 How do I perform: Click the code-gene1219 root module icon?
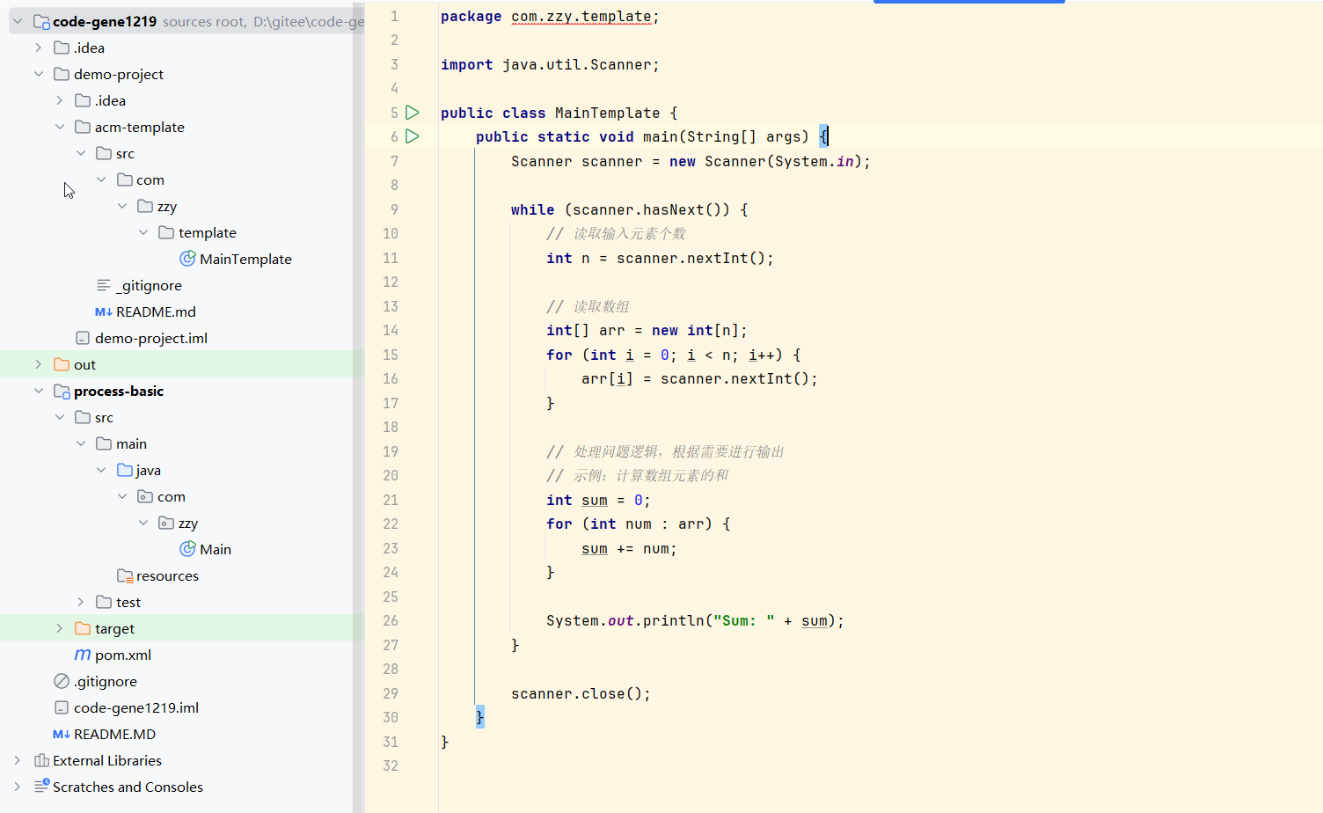coord(41,21)
